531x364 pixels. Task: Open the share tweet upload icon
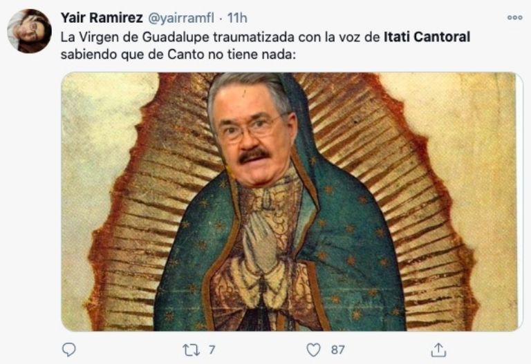click(x=438, y=349)
